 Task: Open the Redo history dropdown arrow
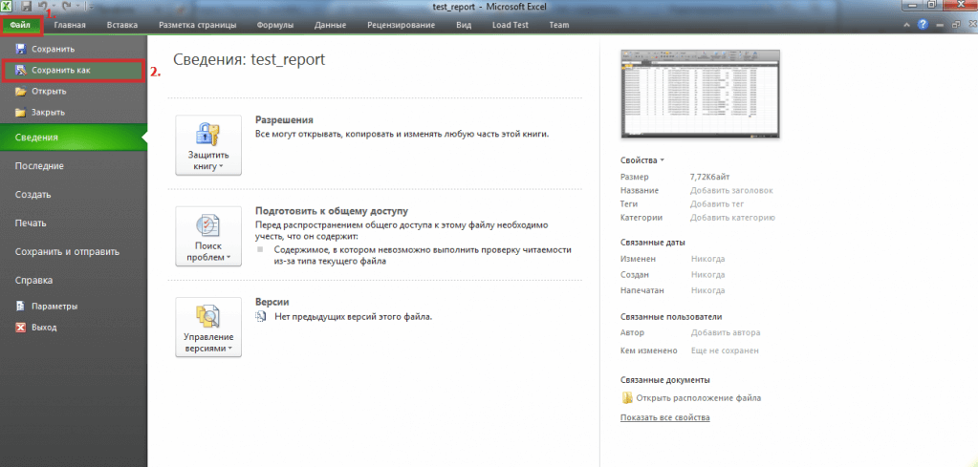(x=78, y=6)
